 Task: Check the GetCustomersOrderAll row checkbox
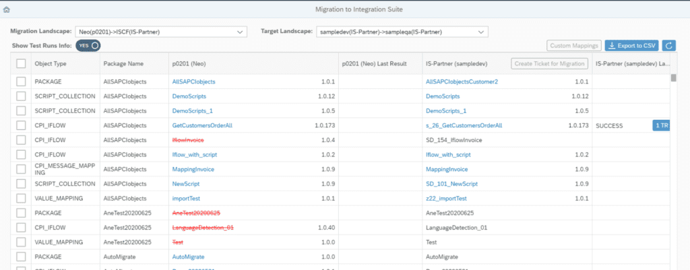click(21, 125)
